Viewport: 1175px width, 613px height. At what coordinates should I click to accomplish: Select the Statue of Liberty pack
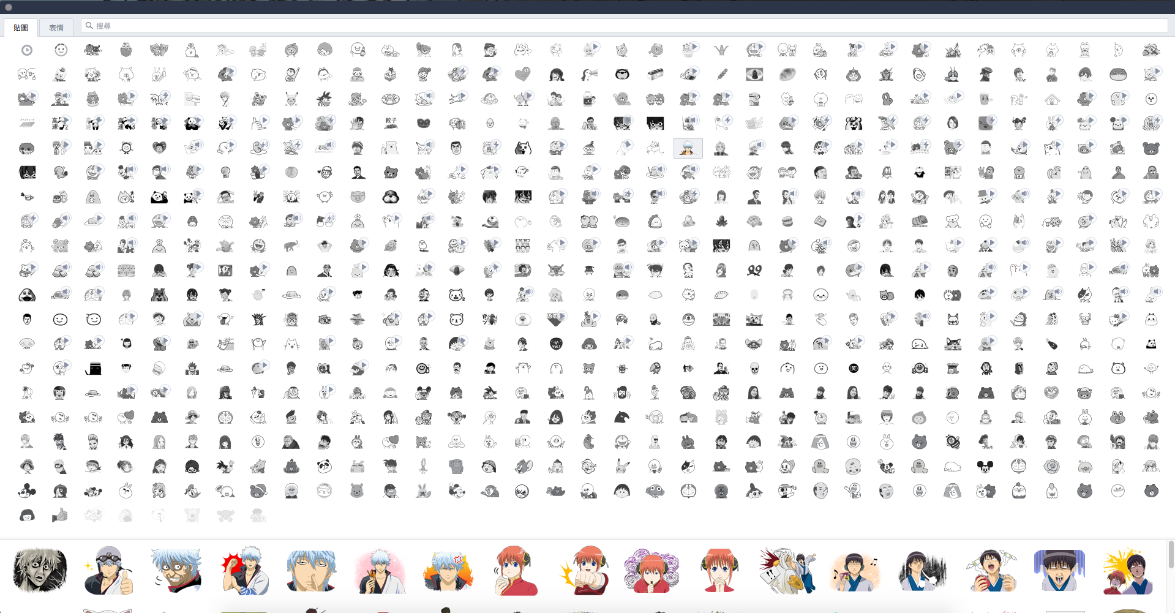click(258, 320)
